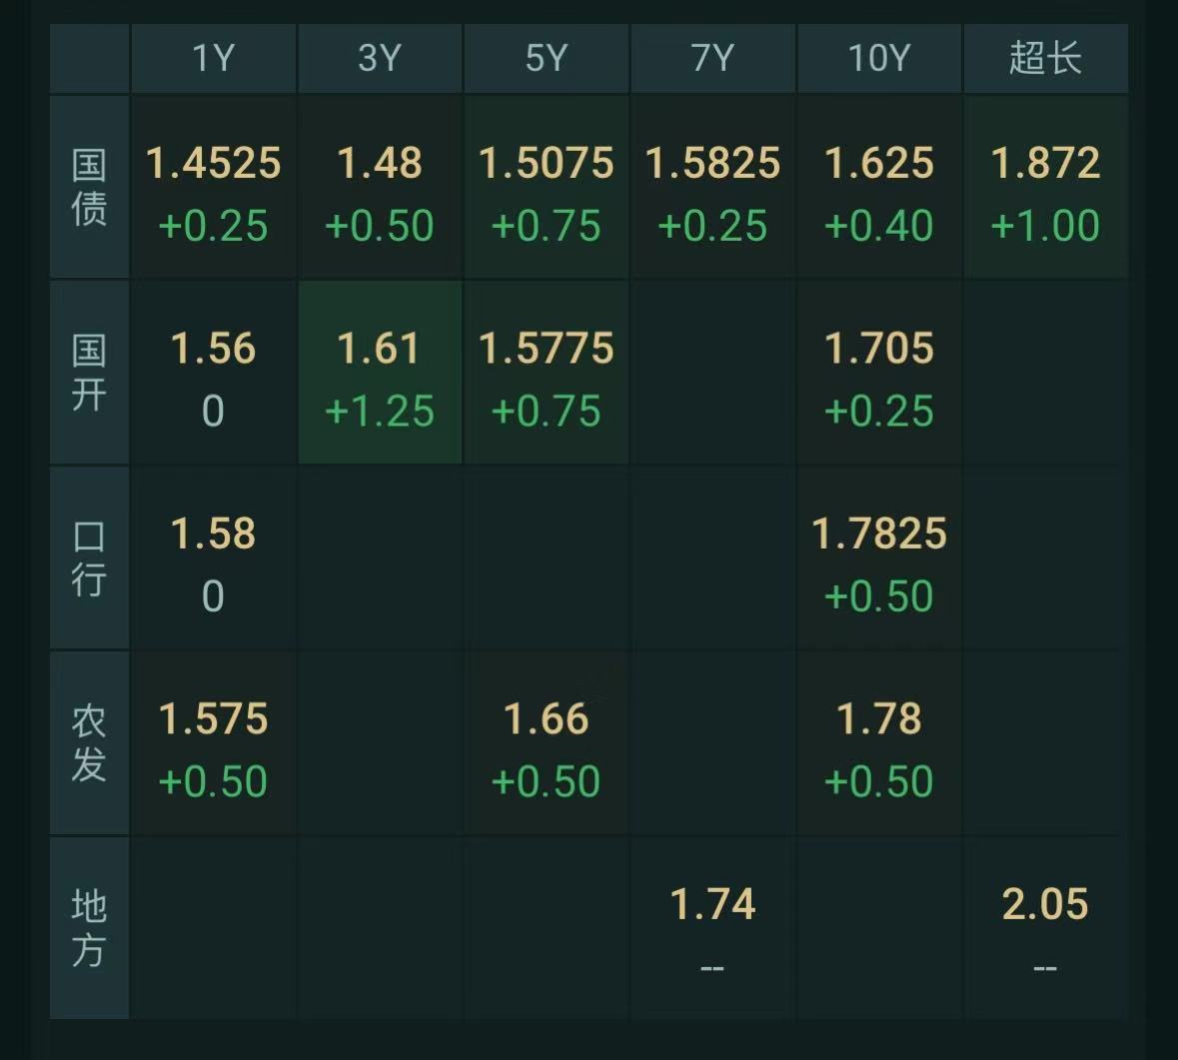Click the 国开 row label
The width and height of the screenshot is (1178, 1060).
89,373
